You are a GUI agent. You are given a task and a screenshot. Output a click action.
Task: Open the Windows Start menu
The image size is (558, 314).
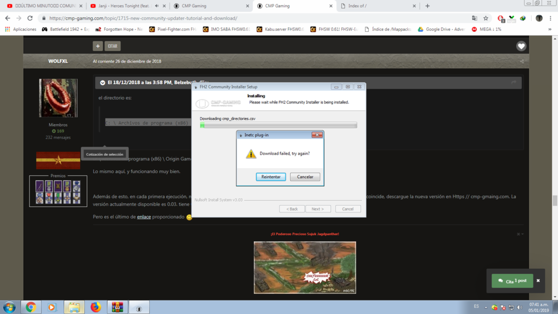[x=9, y=307]
